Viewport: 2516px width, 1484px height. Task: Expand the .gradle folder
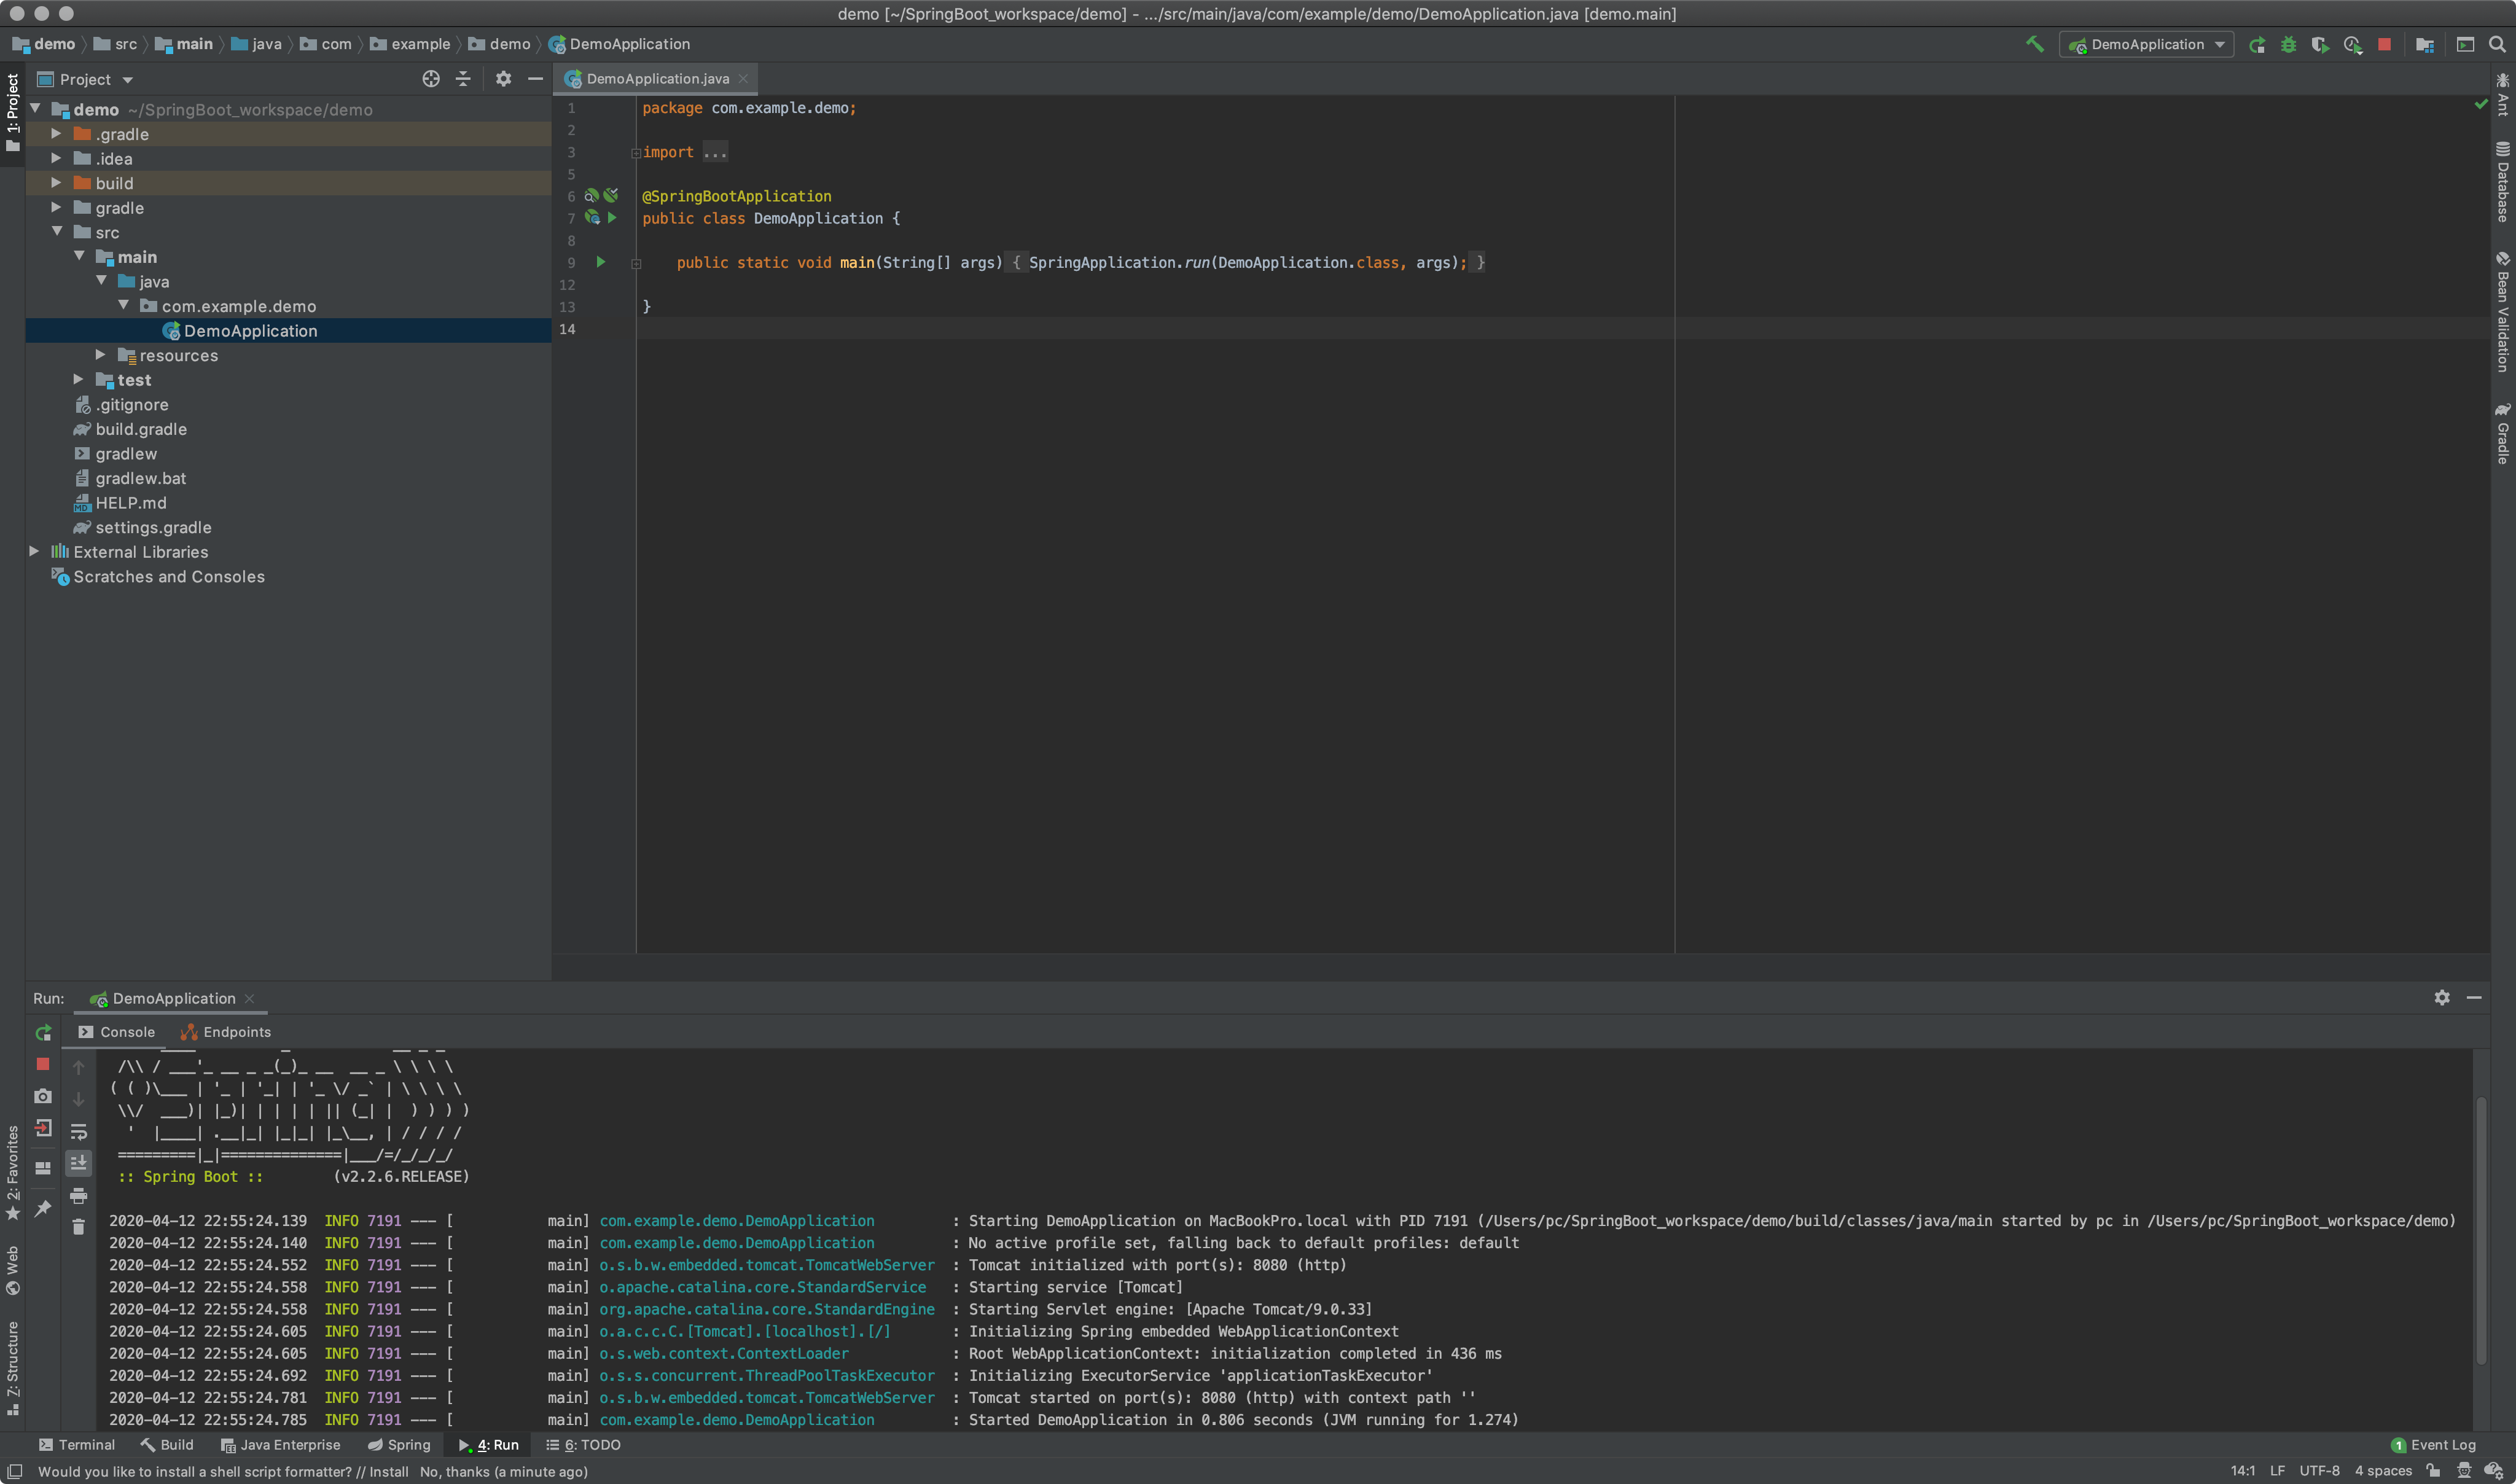coord(56,133)
